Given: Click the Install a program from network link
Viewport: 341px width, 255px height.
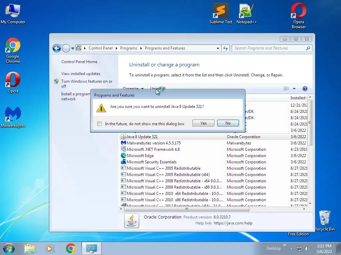Looking at the screenshot, I should pos(76,96).
